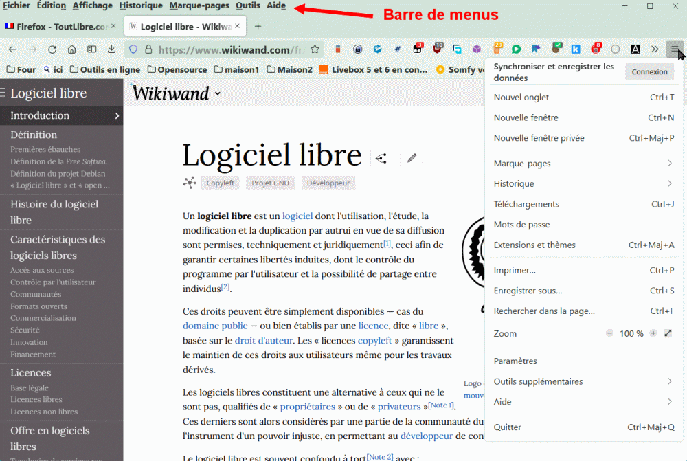The image size is (687, 461).
Task: Go back with the back arrow
Action: [x=12, y=49]
